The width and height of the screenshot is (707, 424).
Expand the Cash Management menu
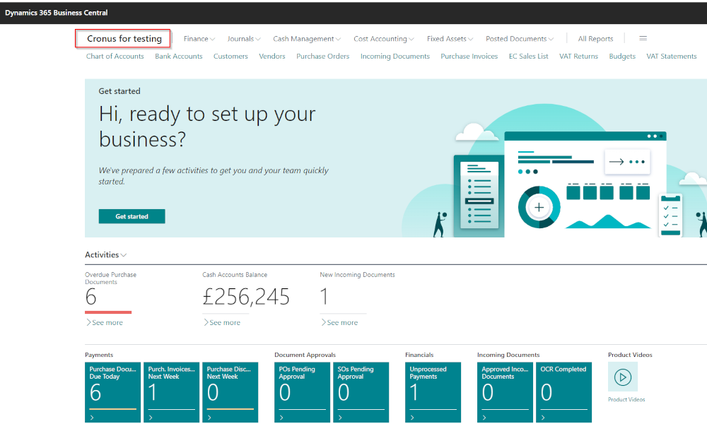pos(307,39)
